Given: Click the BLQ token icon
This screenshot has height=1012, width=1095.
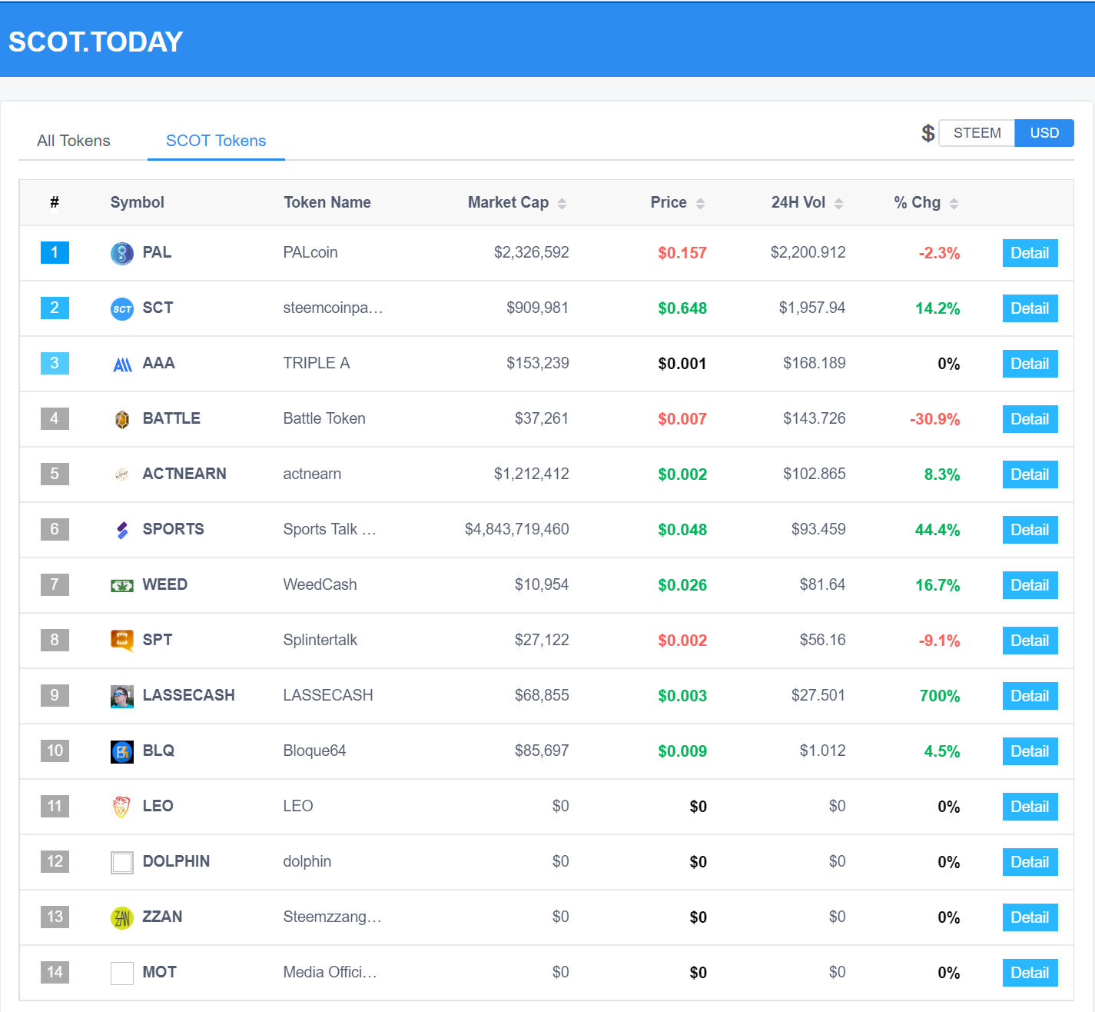Looking at the screenshot, I should (122, 751).
